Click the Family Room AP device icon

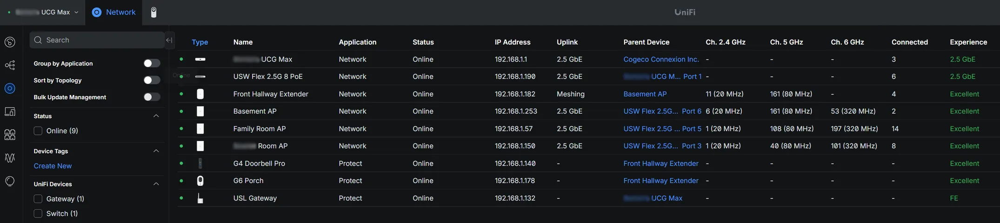(x=200, y=129)
